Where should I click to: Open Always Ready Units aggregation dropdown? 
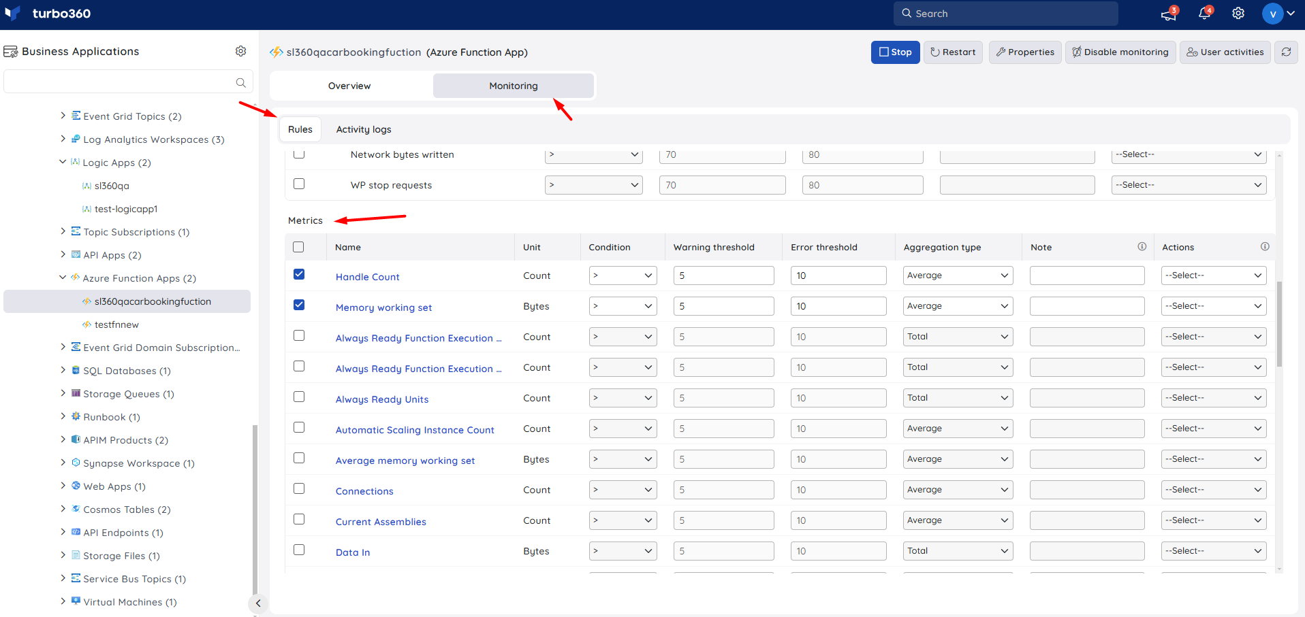[958, 398]
